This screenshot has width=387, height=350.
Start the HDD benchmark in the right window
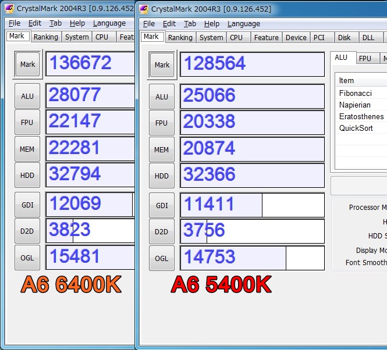pos(162,176)
